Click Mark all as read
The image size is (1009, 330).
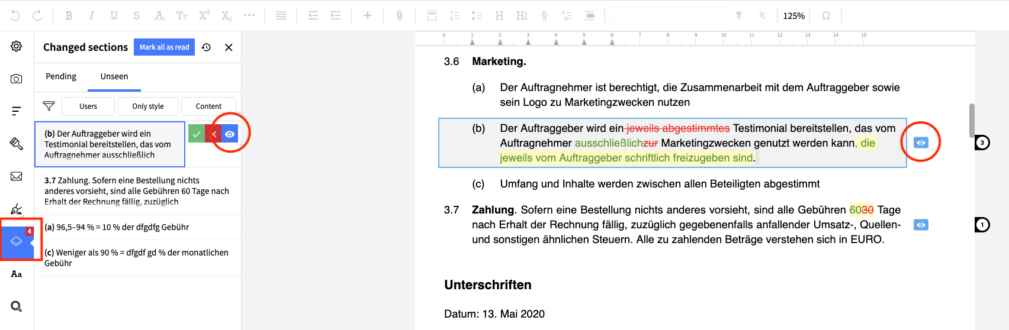click(x=164, y=47)
